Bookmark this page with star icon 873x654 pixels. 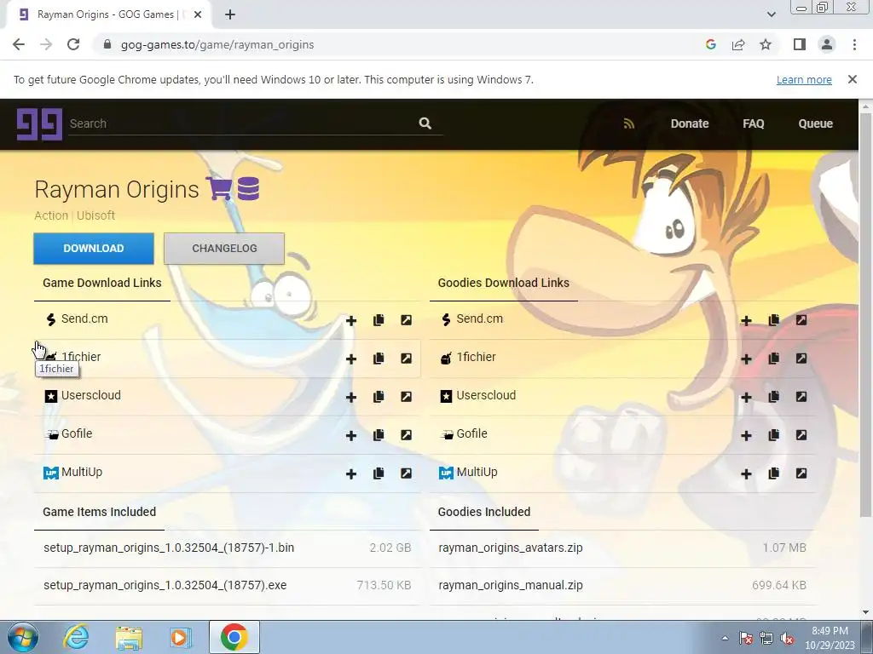[x=766, y=44]
